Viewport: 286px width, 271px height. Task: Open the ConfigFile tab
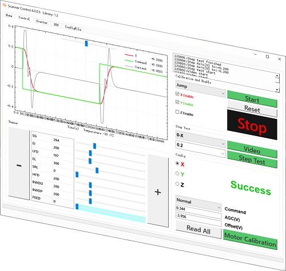[73, 28]
